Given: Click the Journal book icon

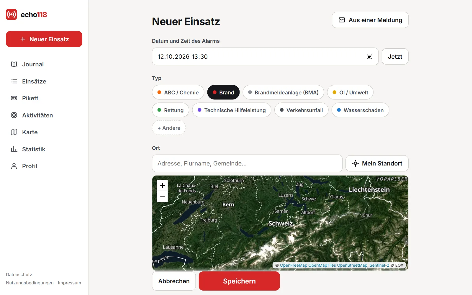Looking at the screenshot, I should [14, 64].
